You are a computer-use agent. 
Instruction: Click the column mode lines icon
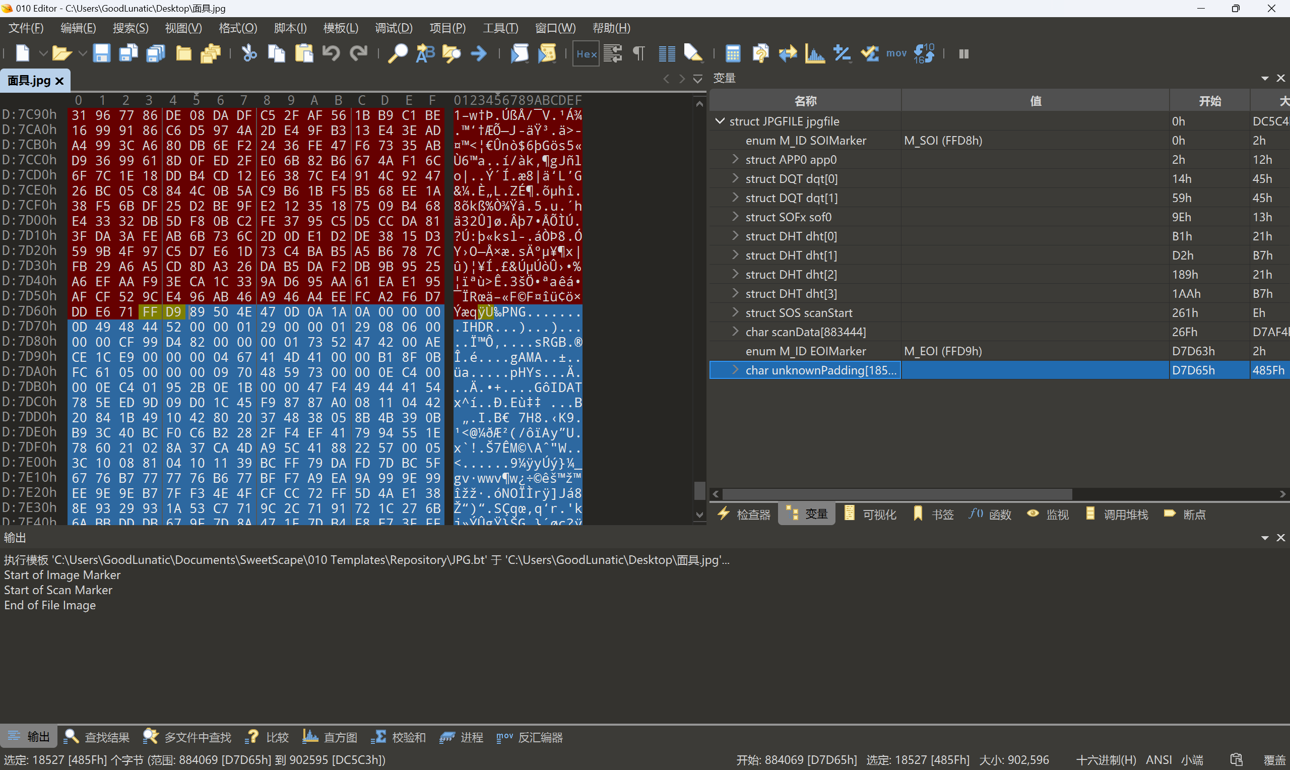[x=667, y=53]
